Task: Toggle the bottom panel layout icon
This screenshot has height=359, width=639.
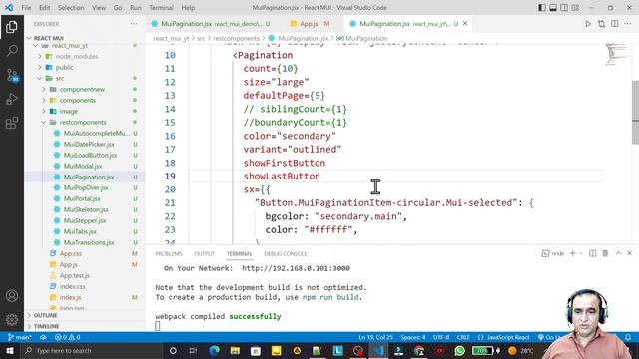Action: pos(553,8)
